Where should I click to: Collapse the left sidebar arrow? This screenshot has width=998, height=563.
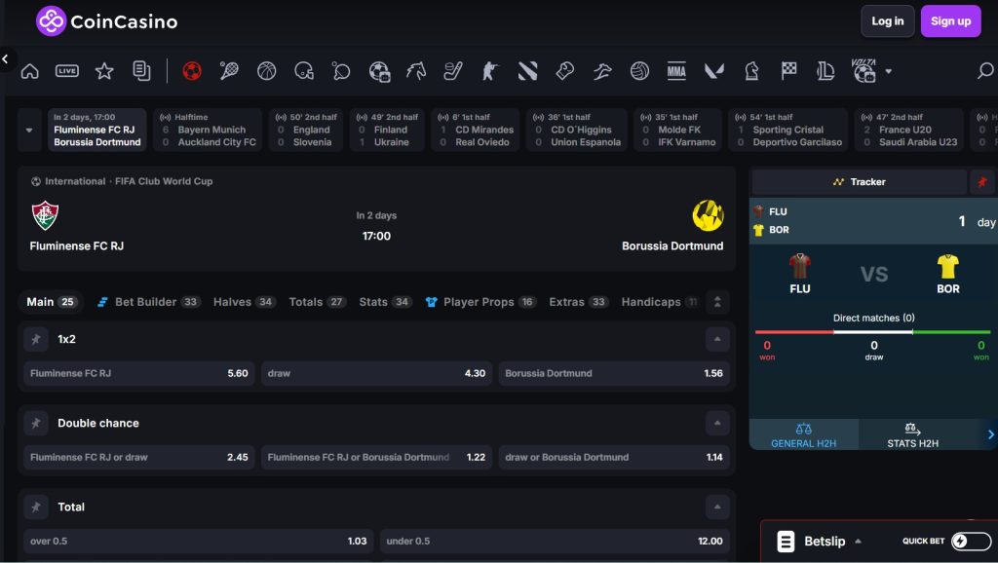pyautogui.click(x=6, y=59)
